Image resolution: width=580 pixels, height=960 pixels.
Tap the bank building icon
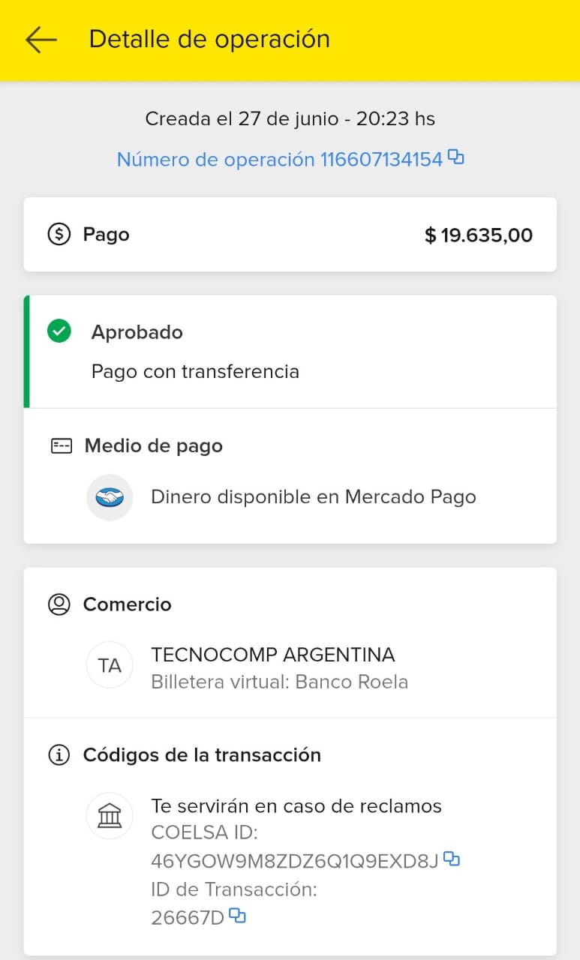pos(110,815)
